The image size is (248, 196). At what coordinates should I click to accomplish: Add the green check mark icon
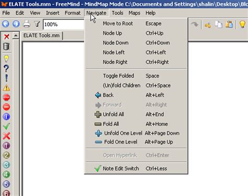point(6,126)
